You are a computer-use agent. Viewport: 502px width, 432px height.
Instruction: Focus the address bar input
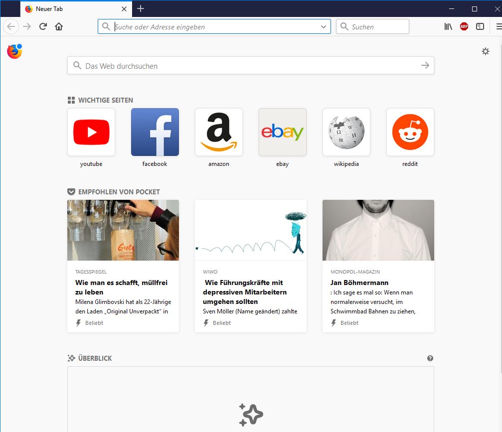point(214,26)
